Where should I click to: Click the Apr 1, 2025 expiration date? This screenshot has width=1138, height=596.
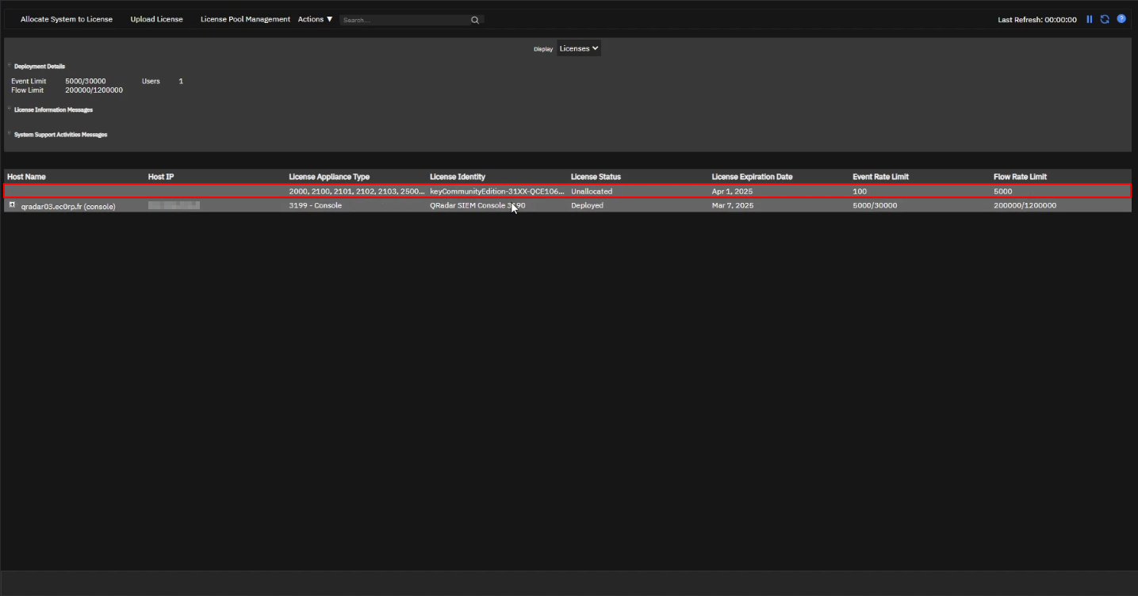tap(730, 191)
